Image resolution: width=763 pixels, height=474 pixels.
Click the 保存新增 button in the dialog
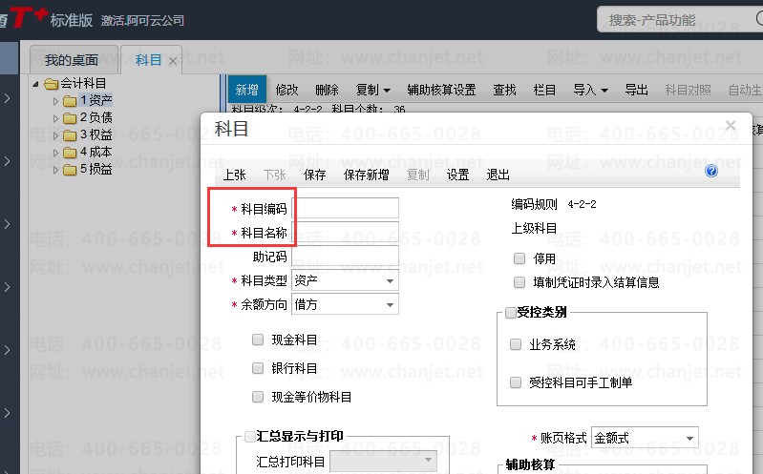(366, 175)
